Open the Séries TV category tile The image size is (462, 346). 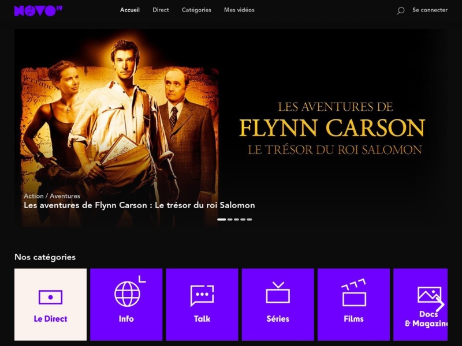tap(278, 304)
